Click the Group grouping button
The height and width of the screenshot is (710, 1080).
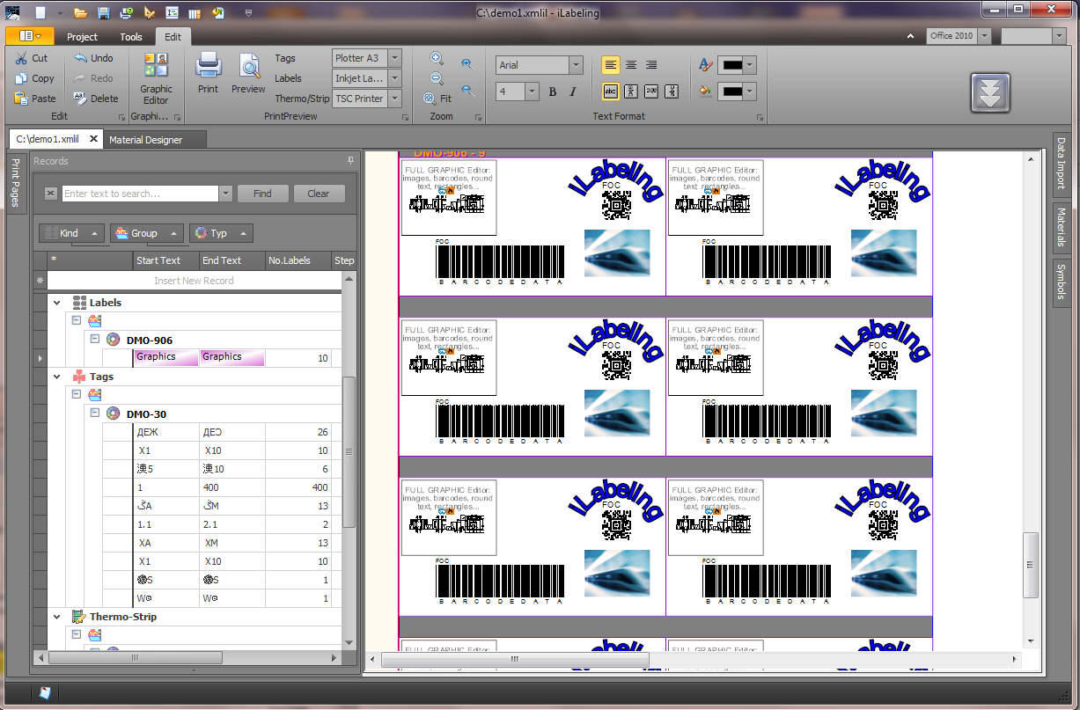coord(148,233)
